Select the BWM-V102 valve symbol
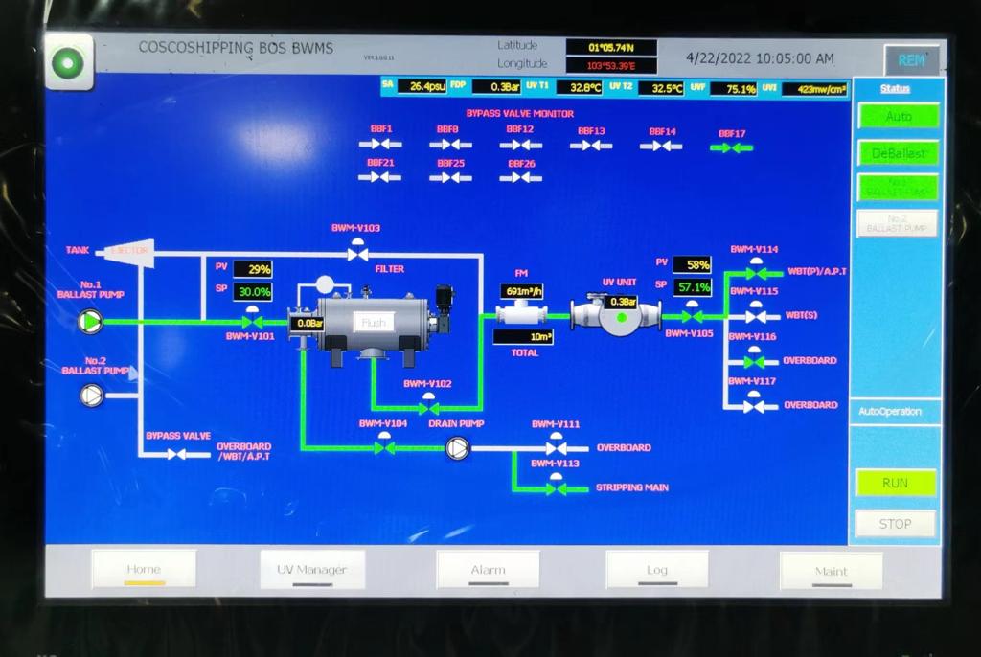Image resolution: width=981 pixels, height=657 pixels. point(428,406)
